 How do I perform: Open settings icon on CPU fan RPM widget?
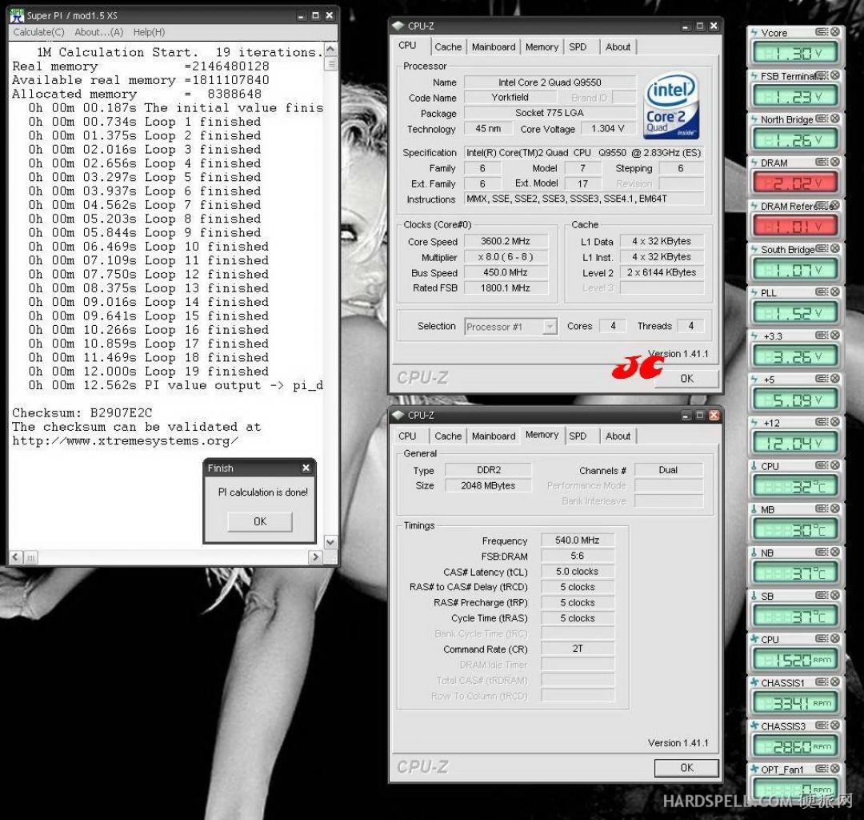(822, 638)
